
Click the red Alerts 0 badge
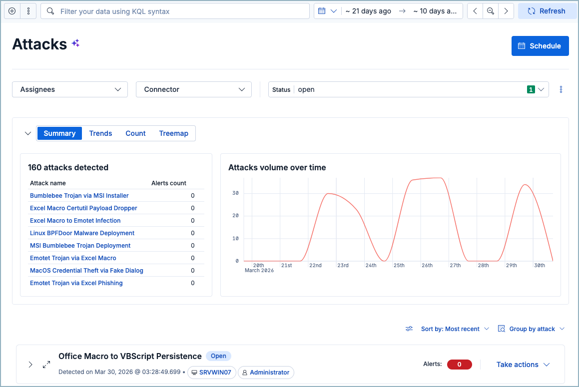[x=460, y=365]
